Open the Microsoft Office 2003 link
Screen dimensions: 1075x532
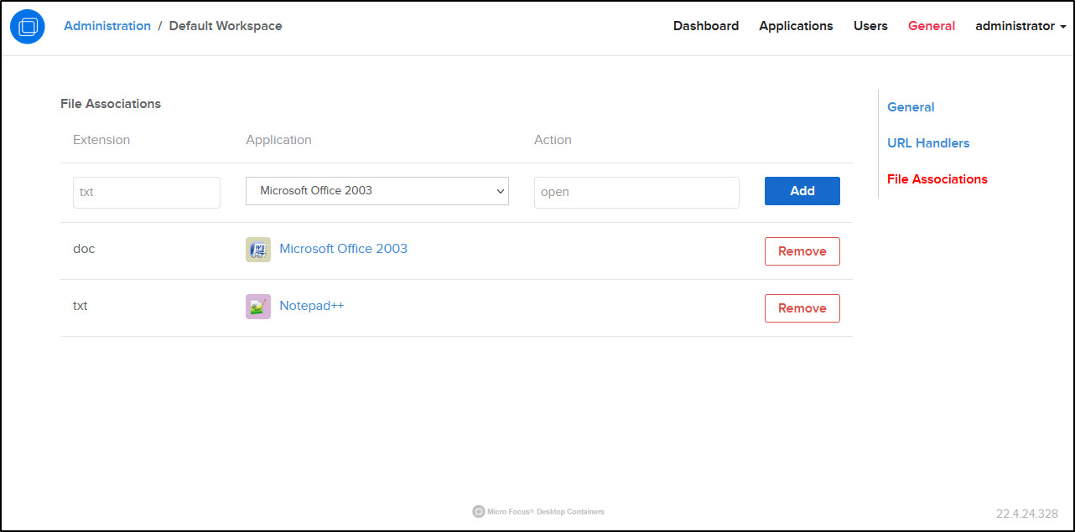(343, 249)
